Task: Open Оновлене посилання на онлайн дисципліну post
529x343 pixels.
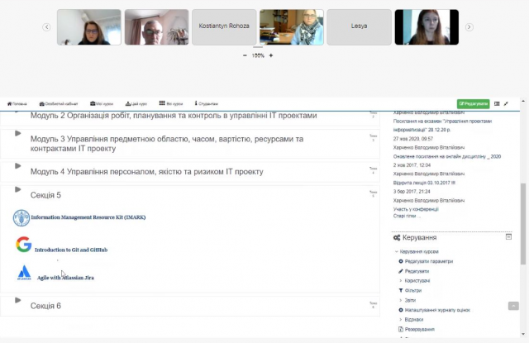Action: click(x=447, y=156)
